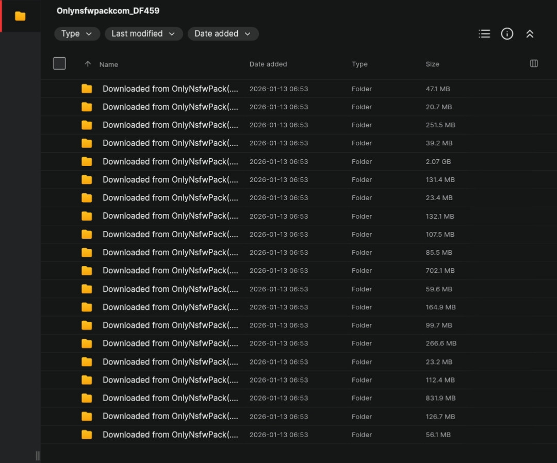The width and height of the screenshot is (557, 463).
Task: Click the folder icon of 107.5 MB row
Action: pos(87,235)
